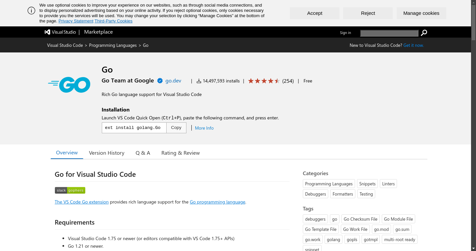Click the scrollbar up arrow
This screenshot has width=476, height=251.
click(473, 3)
